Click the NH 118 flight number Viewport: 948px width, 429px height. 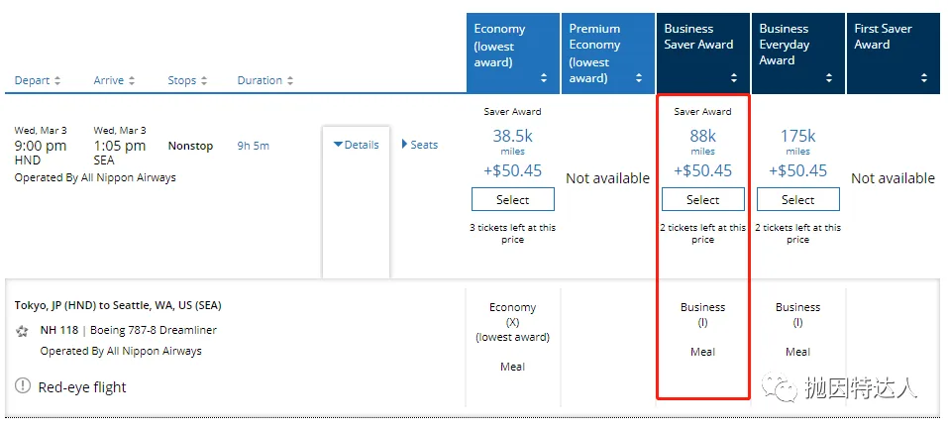point(59,330)
